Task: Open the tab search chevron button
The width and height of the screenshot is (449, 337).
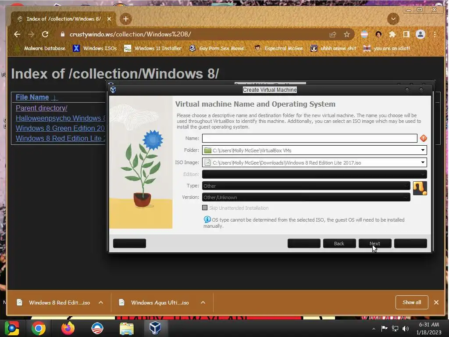Action: (x=393, y=19)
